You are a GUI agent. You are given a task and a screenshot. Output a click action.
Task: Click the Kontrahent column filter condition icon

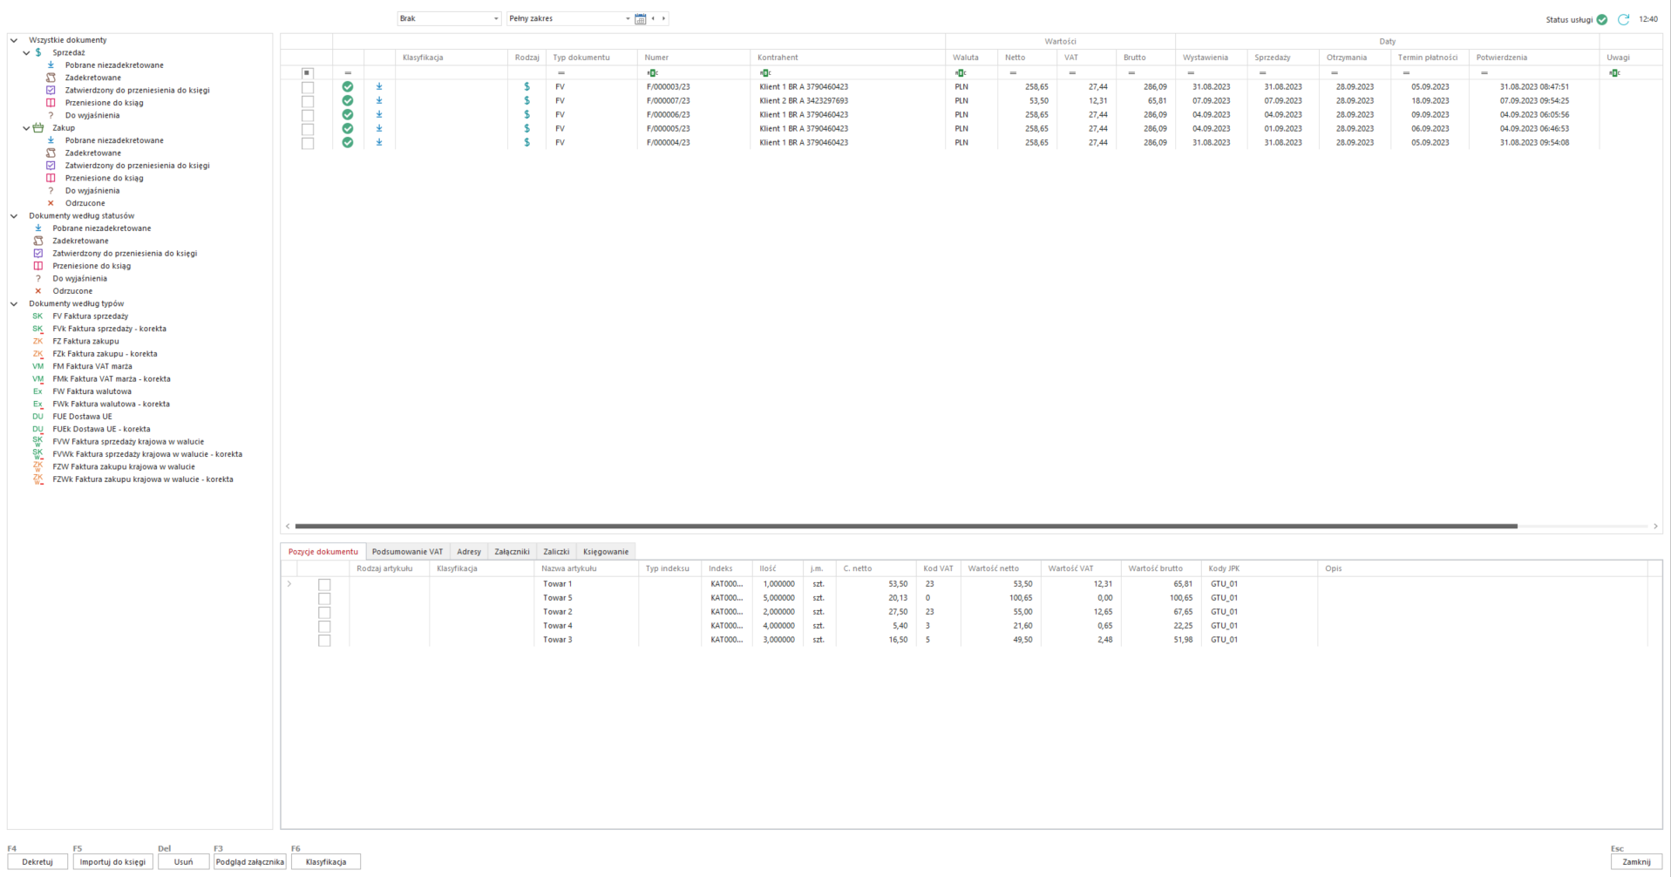(x=765, y=73)
